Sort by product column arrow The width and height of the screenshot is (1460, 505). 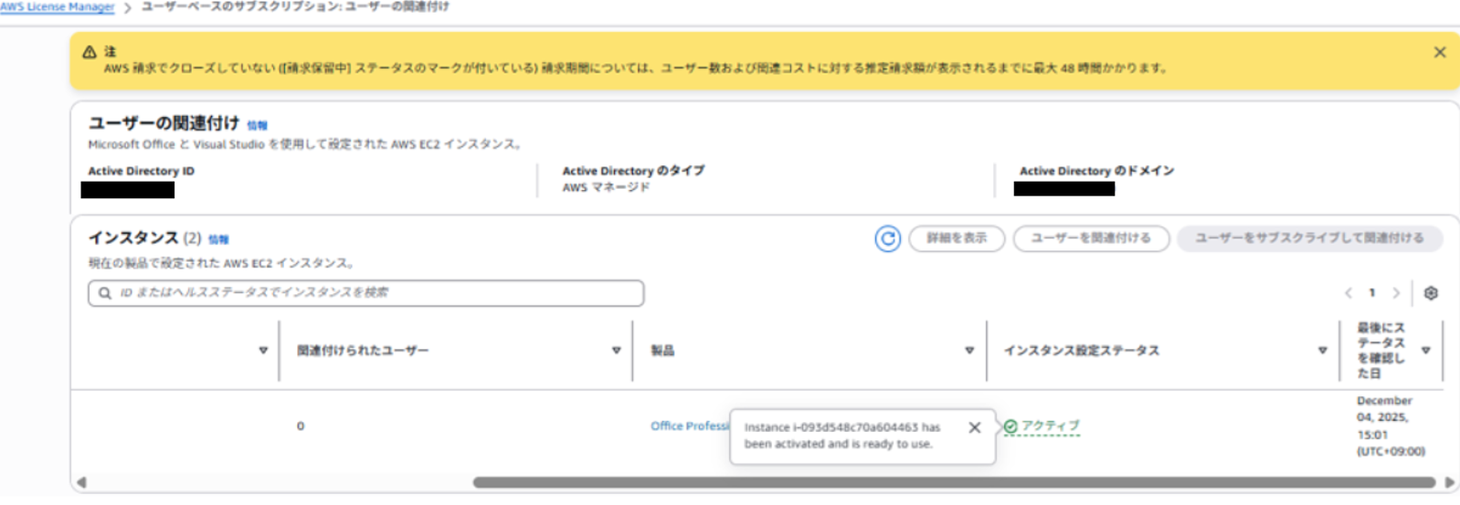(969, 351)
